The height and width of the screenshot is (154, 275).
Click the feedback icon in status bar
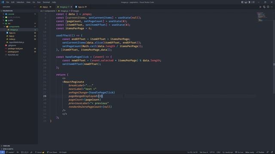(x=268, y=152)
